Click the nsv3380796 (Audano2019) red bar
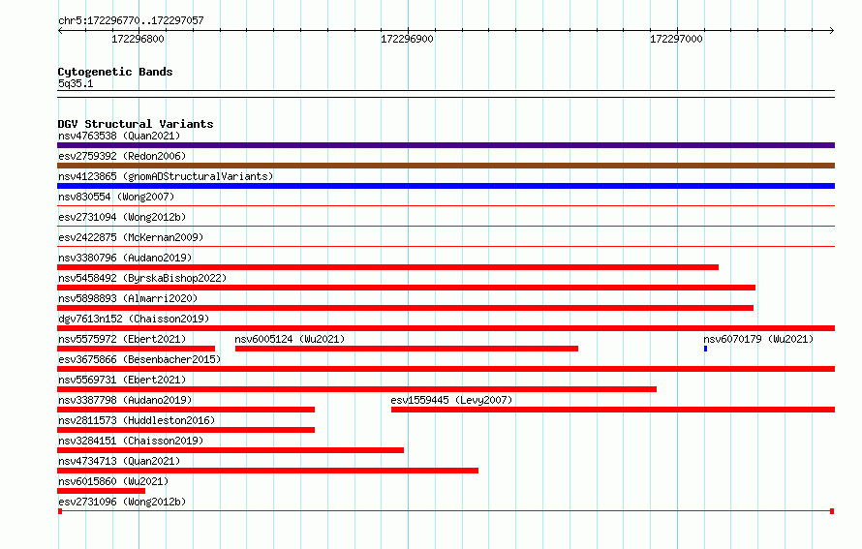 [x=387, y=267]
